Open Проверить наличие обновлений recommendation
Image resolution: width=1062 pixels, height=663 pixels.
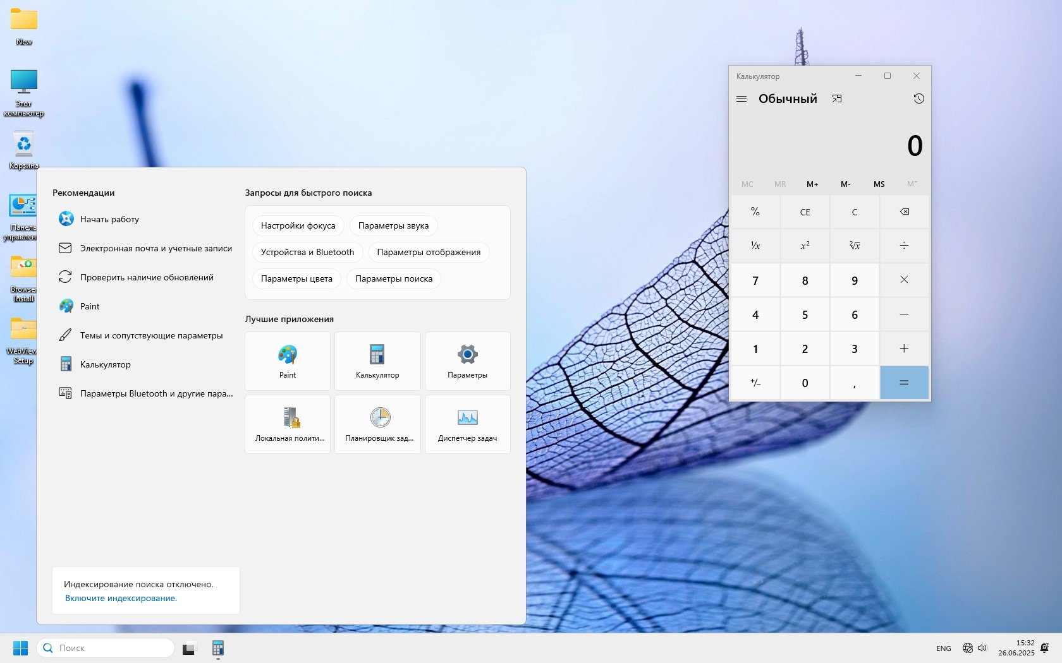(146, 277)
